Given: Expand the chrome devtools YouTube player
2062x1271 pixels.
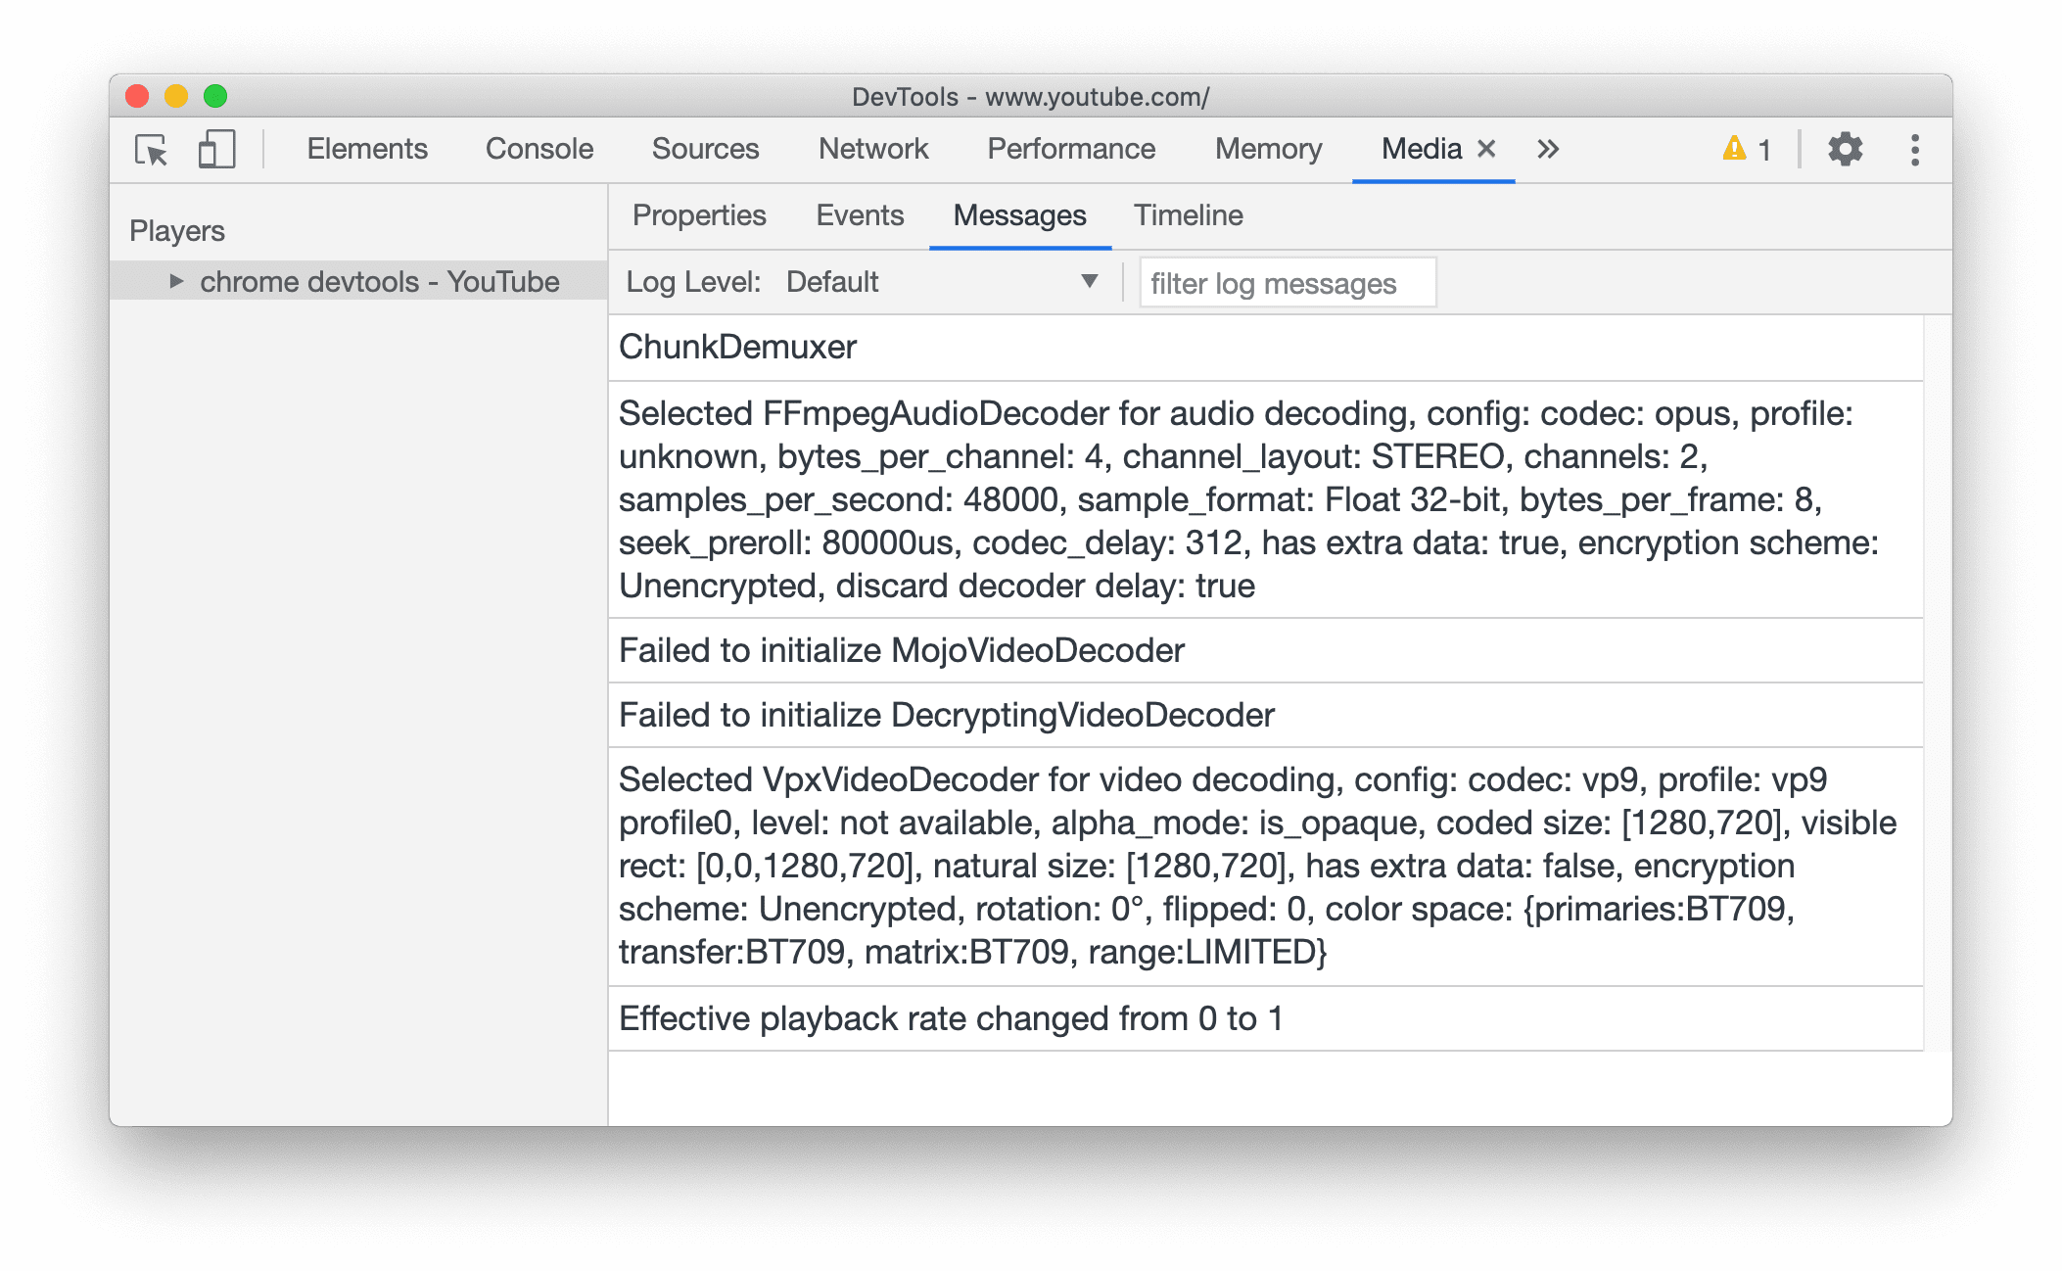Looking at the screenshot, I should [167, 281].
